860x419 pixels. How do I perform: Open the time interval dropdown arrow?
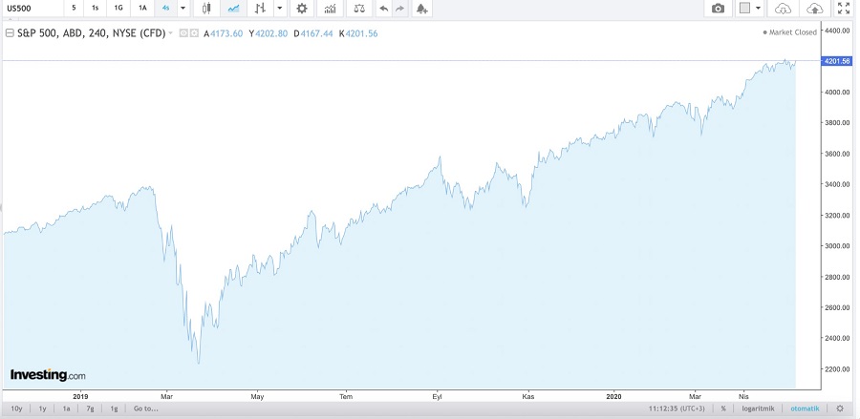183,9
